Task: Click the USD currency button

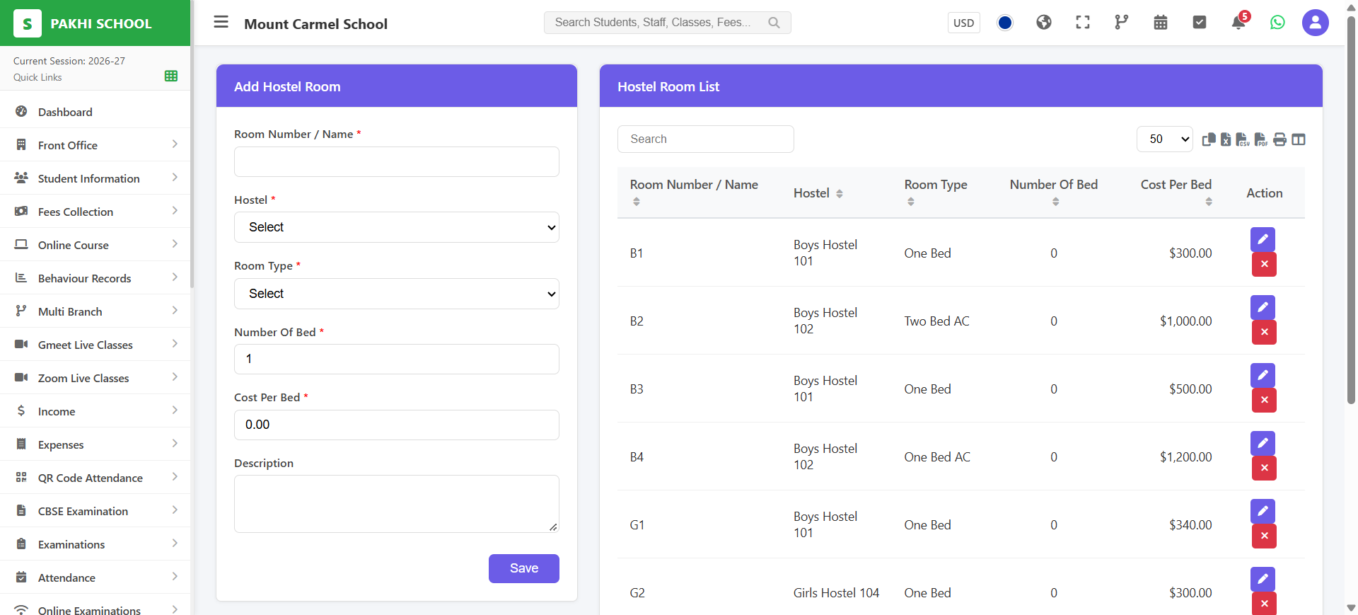Action: click(963, 23)
